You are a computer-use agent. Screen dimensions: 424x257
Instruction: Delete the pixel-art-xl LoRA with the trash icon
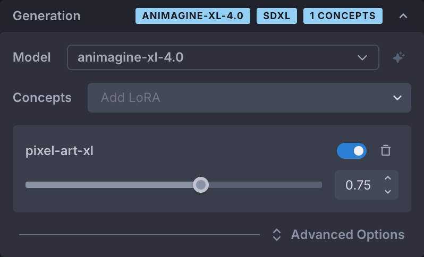coord(386,151)
